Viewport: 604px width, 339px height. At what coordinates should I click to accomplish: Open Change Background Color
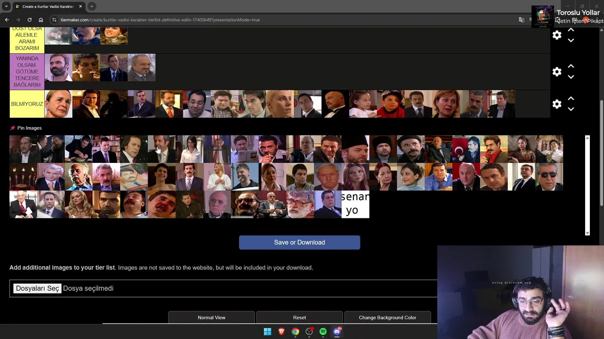pyautogui.click(x=387, y=317)
